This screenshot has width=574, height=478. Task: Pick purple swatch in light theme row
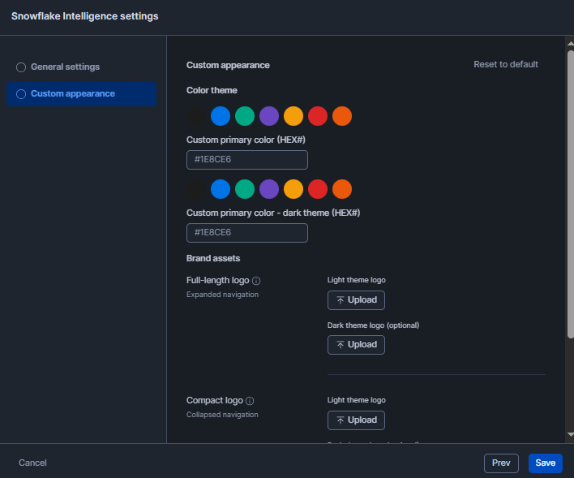click(x=269, y=116)
